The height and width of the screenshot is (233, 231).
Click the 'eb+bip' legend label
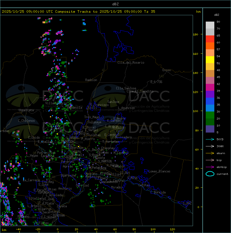pyautogui.click(x=222, y=167)
